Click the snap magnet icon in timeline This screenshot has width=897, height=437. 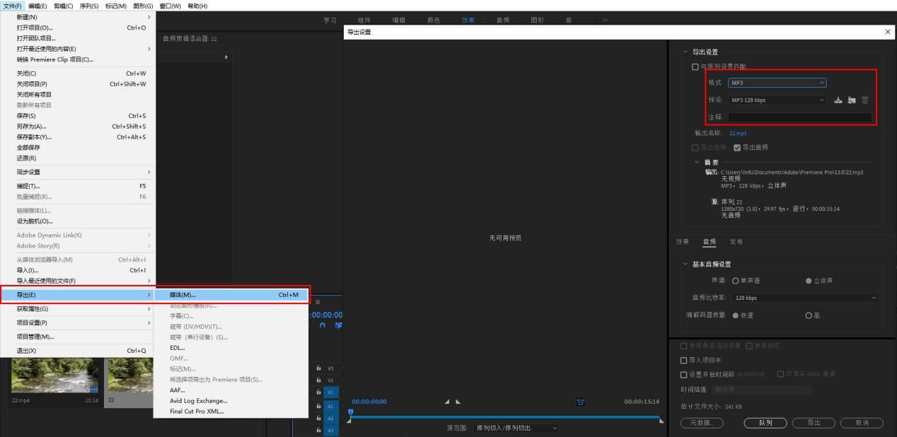pos(323,325)
